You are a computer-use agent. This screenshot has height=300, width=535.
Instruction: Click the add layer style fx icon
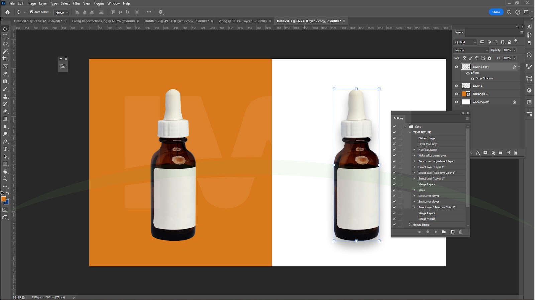(478, 153)
